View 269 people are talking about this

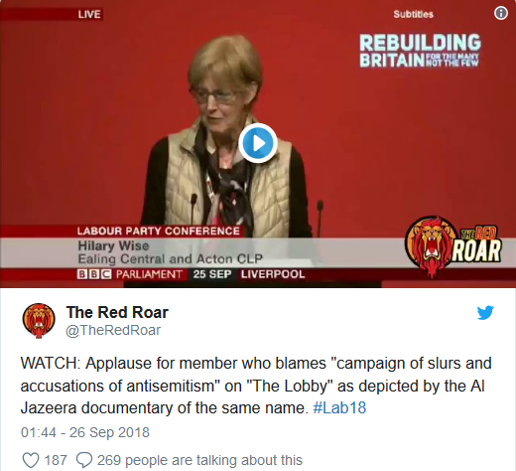199,460
